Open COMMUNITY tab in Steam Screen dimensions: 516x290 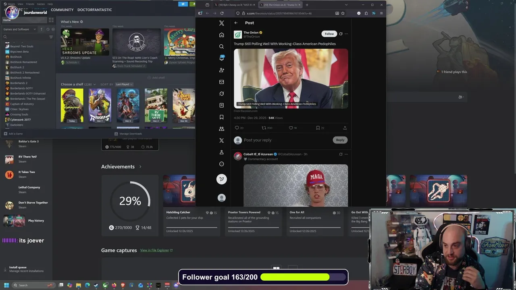tap(62, 10)
